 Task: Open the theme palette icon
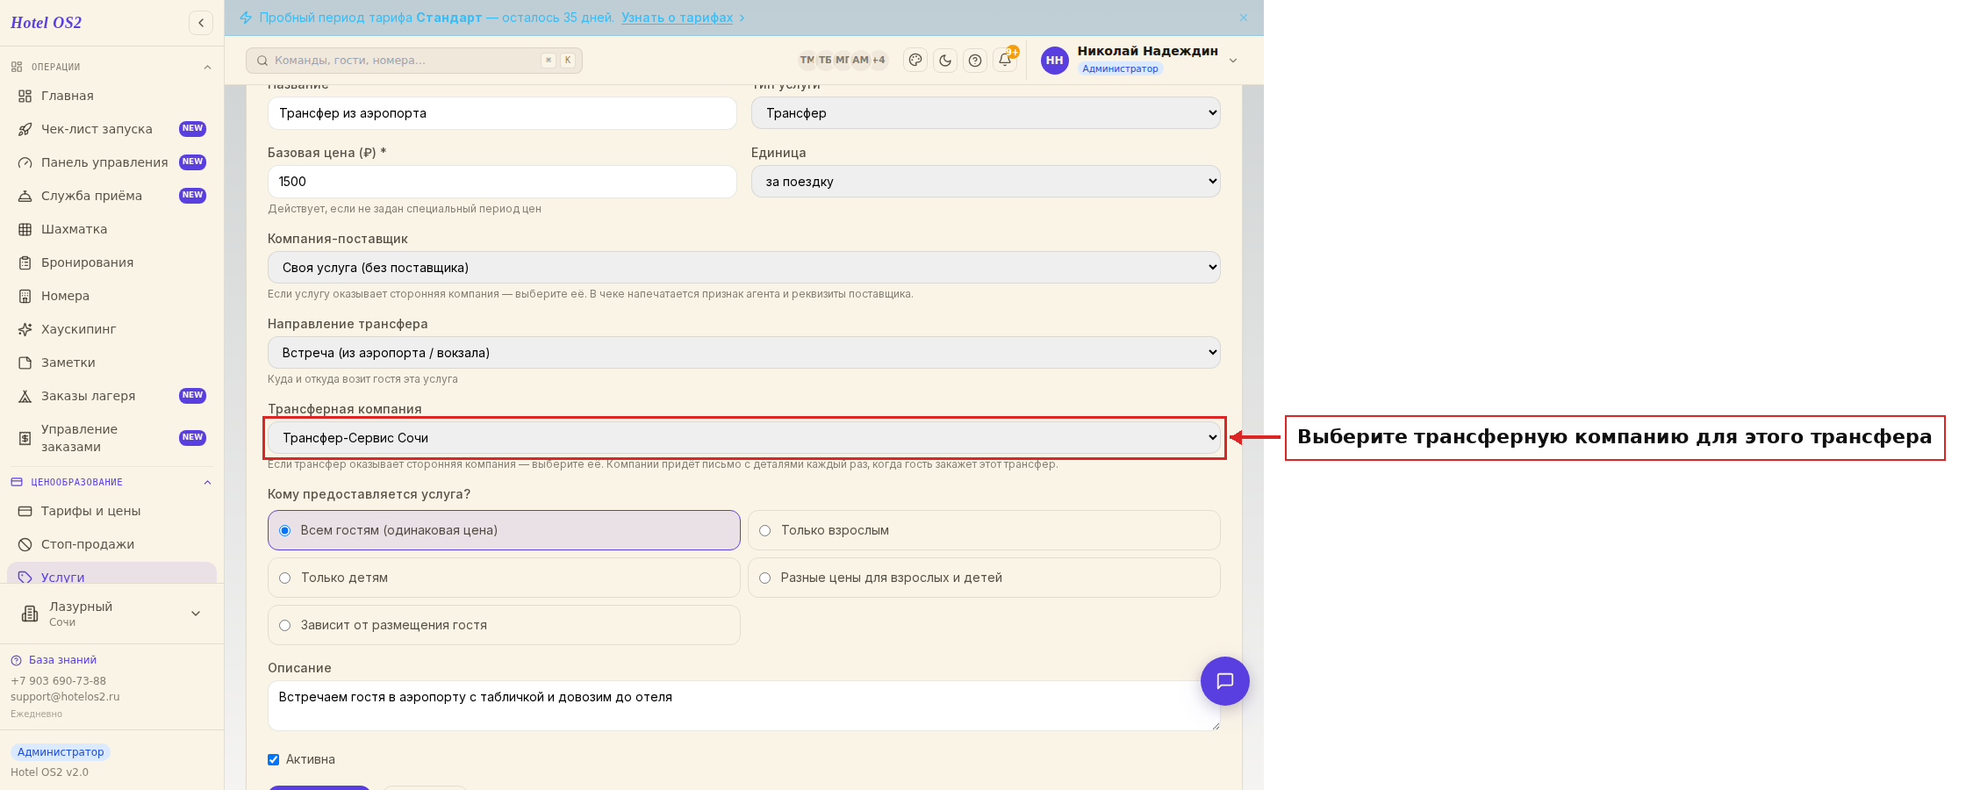(915, 61)
